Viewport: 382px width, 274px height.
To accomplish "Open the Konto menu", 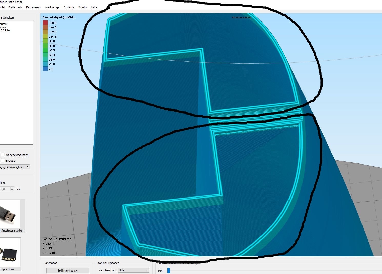I will (83, 7).
